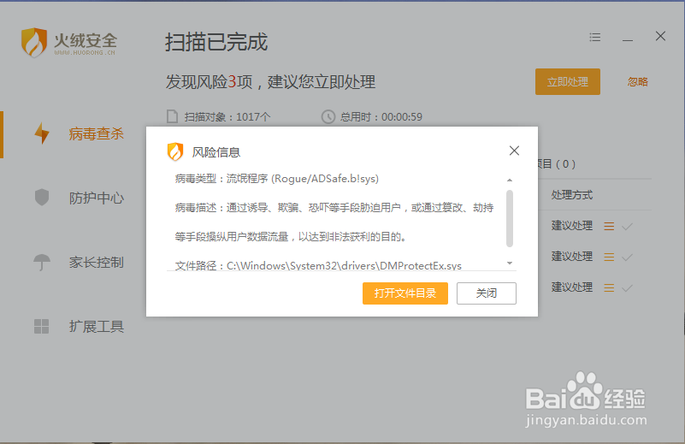Open the 防护中心 protection center

(96, 198)
